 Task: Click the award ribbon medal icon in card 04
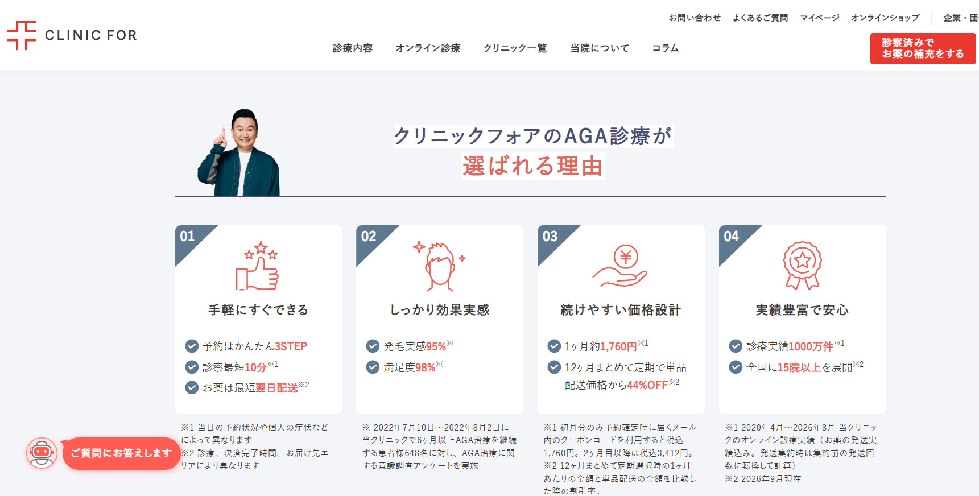pyautogui.click(x=802, y=266)
